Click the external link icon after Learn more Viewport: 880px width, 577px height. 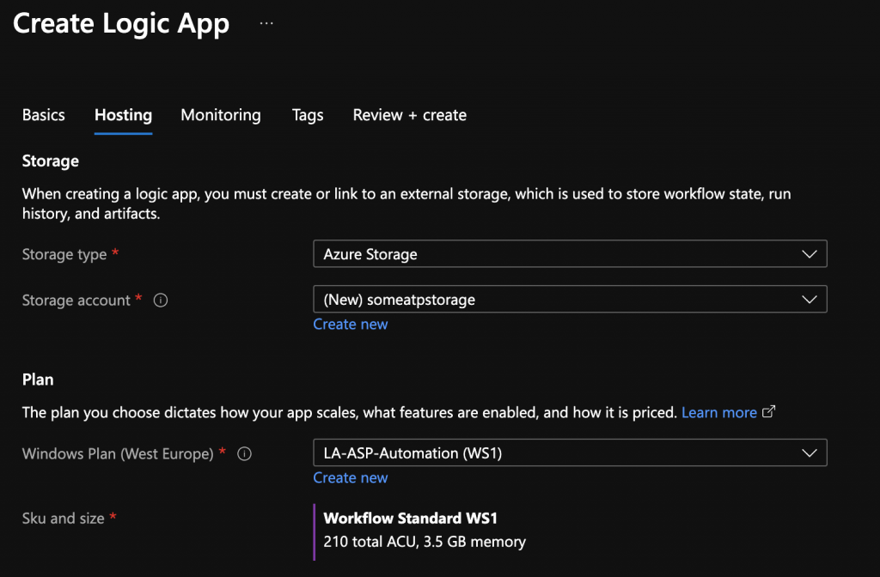click(x=769, y=412)
